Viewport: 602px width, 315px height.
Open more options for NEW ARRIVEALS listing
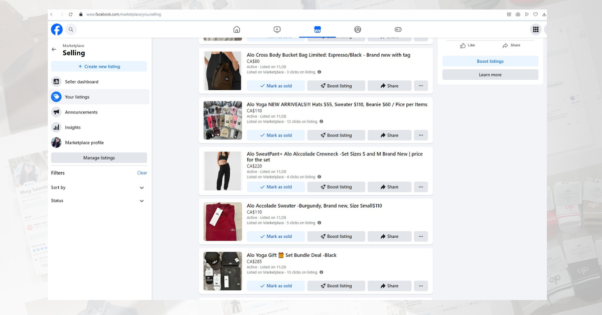pos(421,135)
